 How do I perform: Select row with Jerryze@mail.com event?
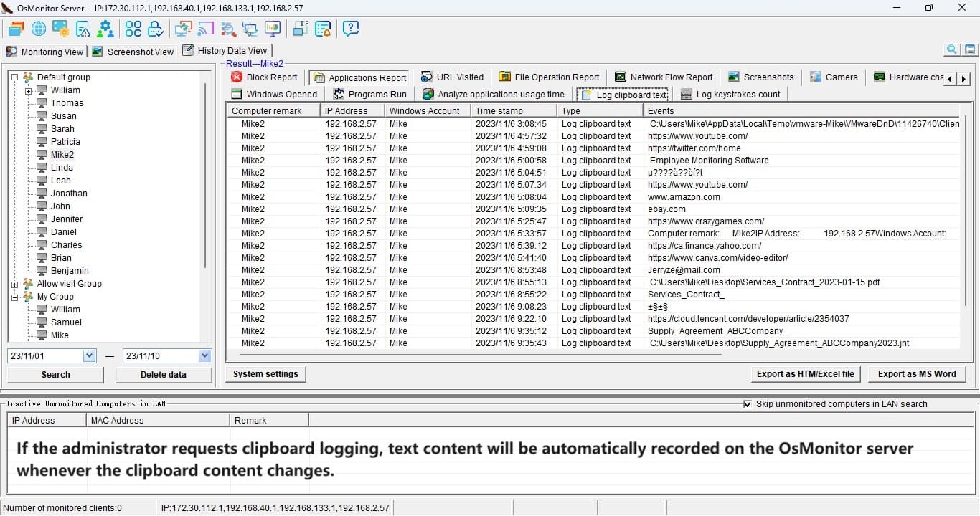(594, 270)
